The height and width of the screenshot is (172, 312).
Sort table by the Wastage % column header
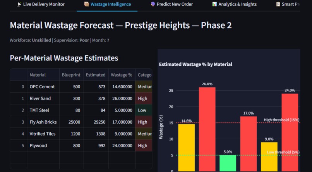click(122, 75)
